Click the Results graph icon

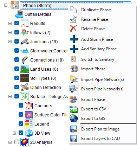[x=25, y=23]
